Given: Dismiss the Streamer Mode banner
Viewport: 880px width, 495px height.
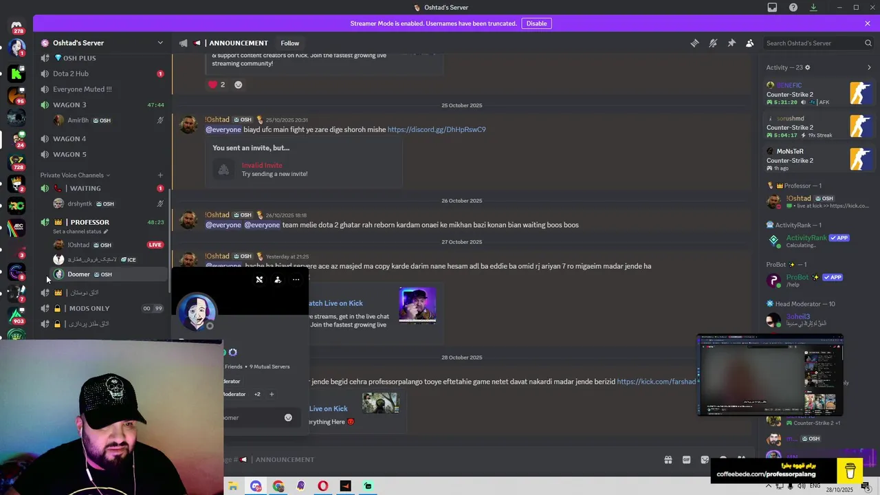Looking at the screenshot, I should pos(868,23).
